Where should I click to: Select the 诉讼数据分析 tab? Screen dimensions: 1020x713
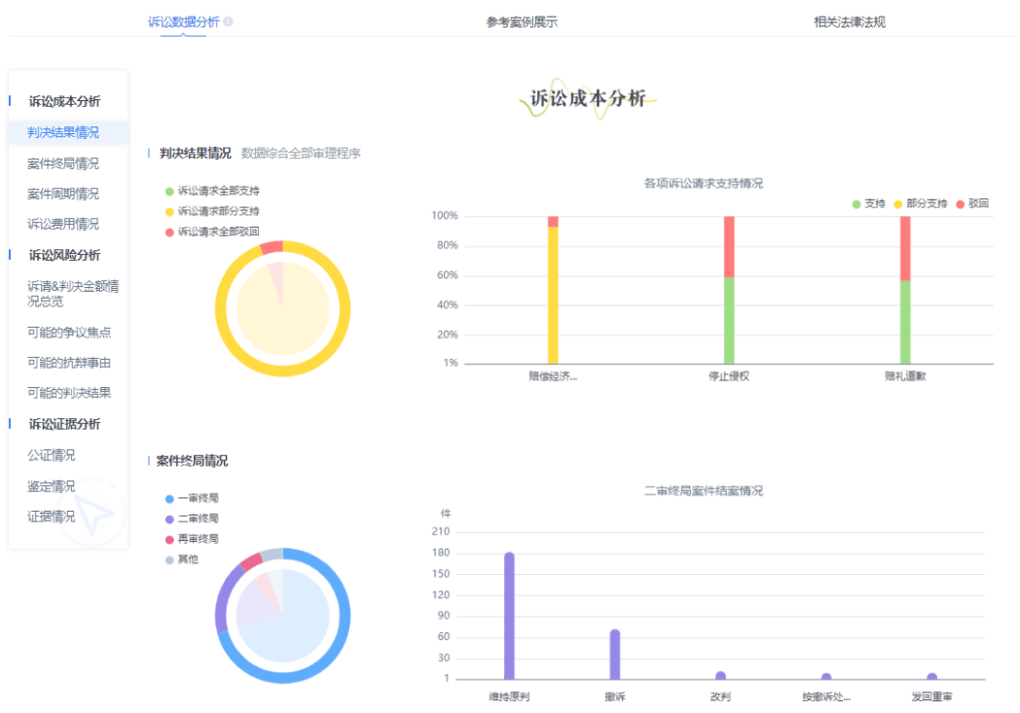point(184,21)
